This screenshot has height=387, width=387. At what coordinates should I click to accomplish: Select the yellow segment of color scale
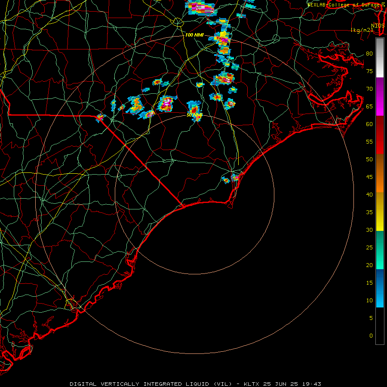coord(380,212)
